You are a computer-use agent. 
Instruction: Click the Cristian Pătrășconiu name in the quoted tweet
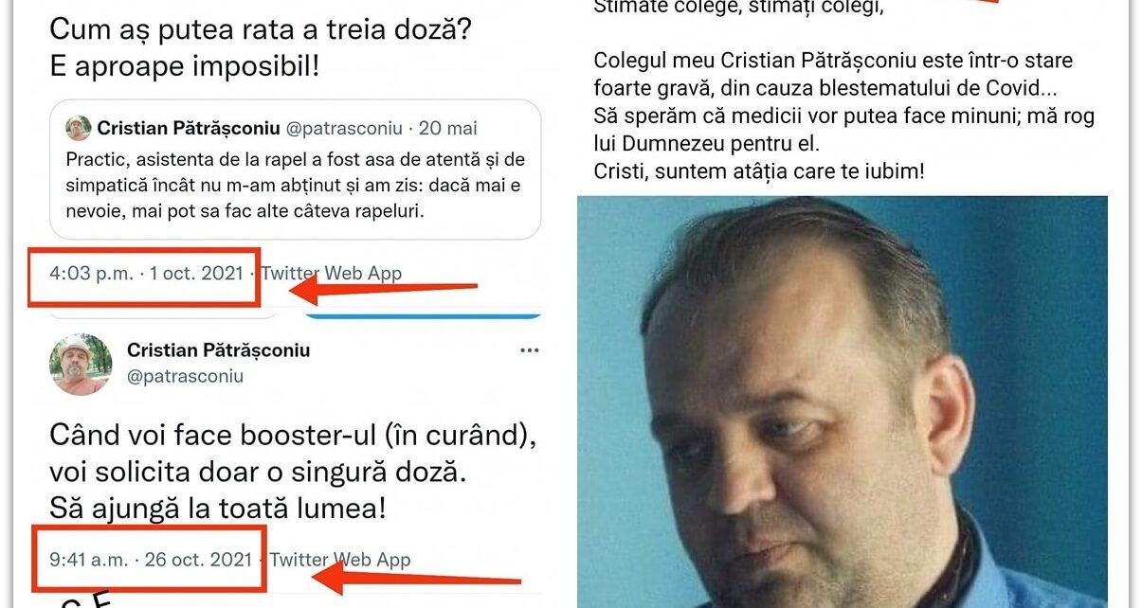tap(190, 128)
